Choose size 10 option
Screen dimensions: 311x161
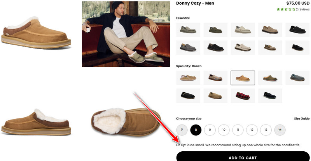[x=224, y=130]
